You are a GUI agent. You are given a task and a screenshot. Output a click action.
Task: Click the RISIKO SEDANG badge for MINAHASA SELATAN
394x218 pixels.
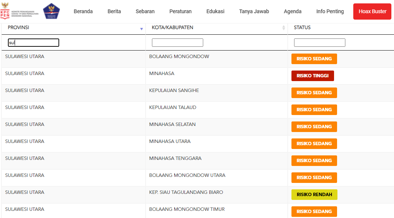314,127
